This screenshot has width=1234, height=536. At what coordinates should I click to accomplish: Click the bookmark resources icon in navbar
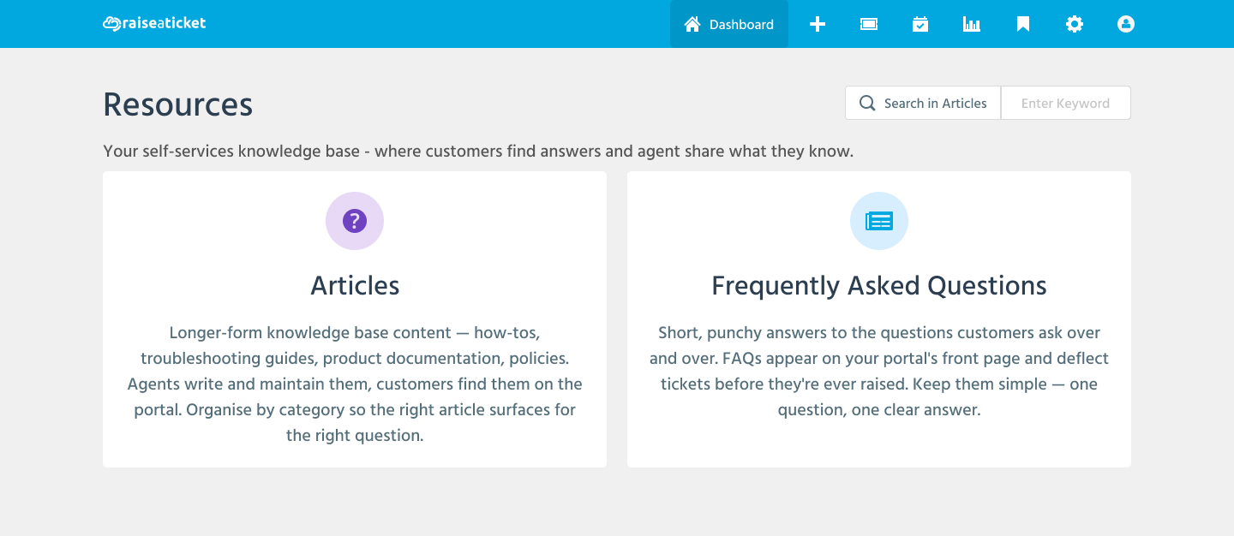click(x=1023, y=24)
